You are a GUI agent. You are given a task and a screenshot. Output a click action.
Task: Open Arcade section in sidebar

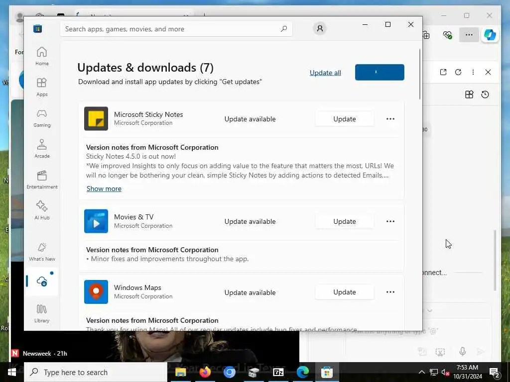[42, 149]
